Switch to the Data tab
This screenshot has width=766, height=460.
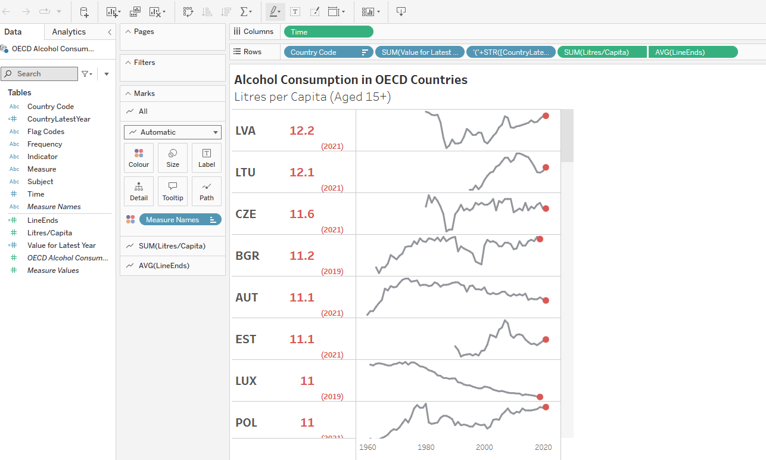coord(13,32)
